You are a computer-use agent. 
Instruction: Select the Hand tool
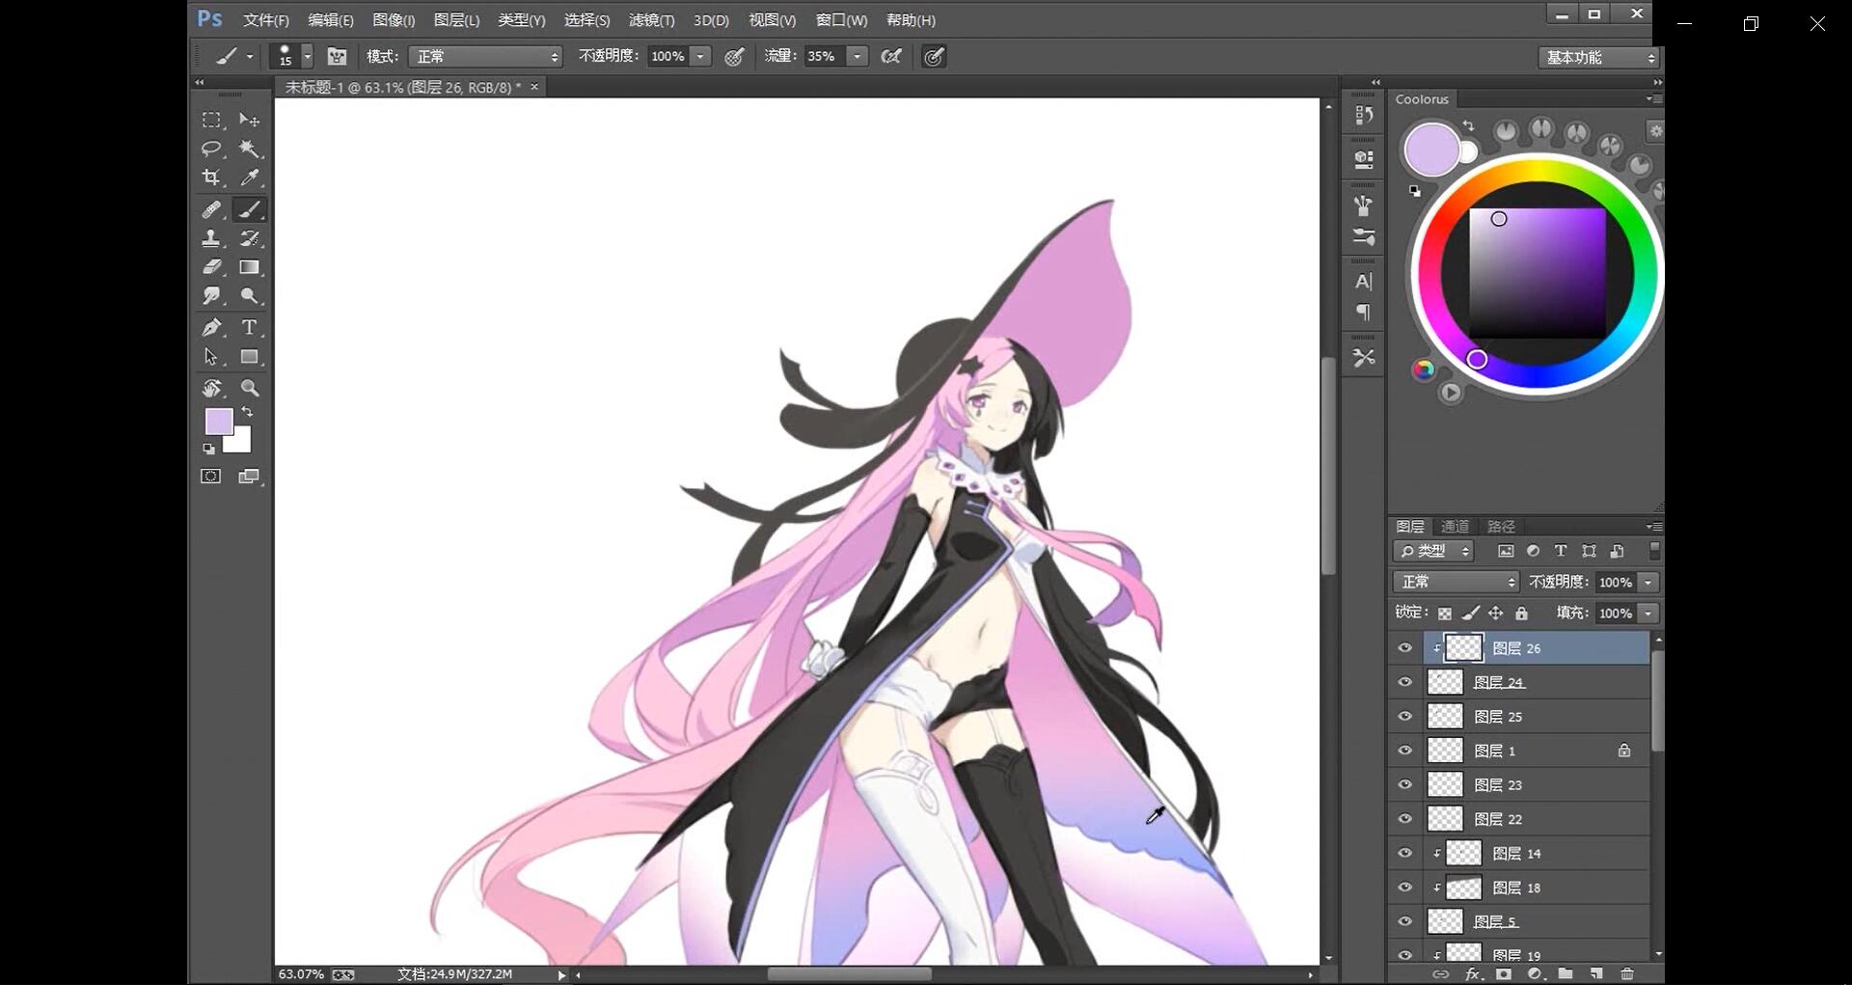(x=211, y=389)
